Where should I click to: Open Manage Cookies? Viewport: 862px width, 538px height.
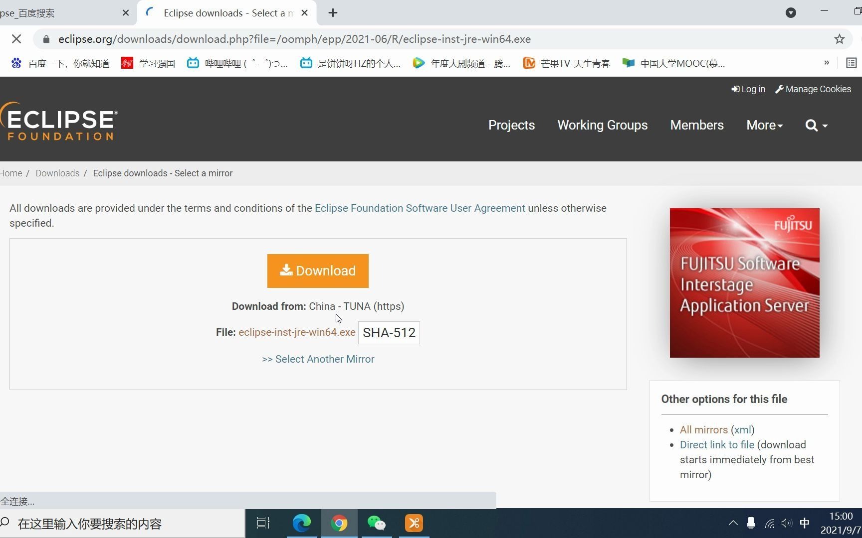pos(813,89)
